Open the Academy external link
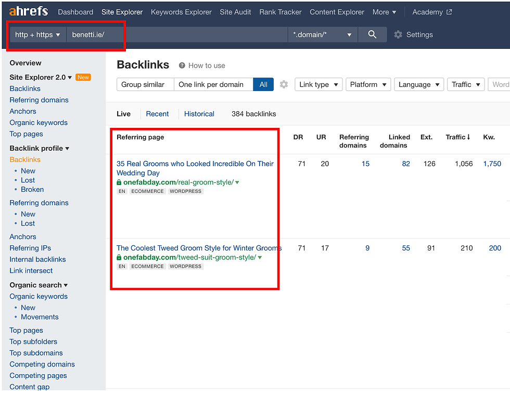Viewport: 510px width, 394px height. [x=432, y=12]
